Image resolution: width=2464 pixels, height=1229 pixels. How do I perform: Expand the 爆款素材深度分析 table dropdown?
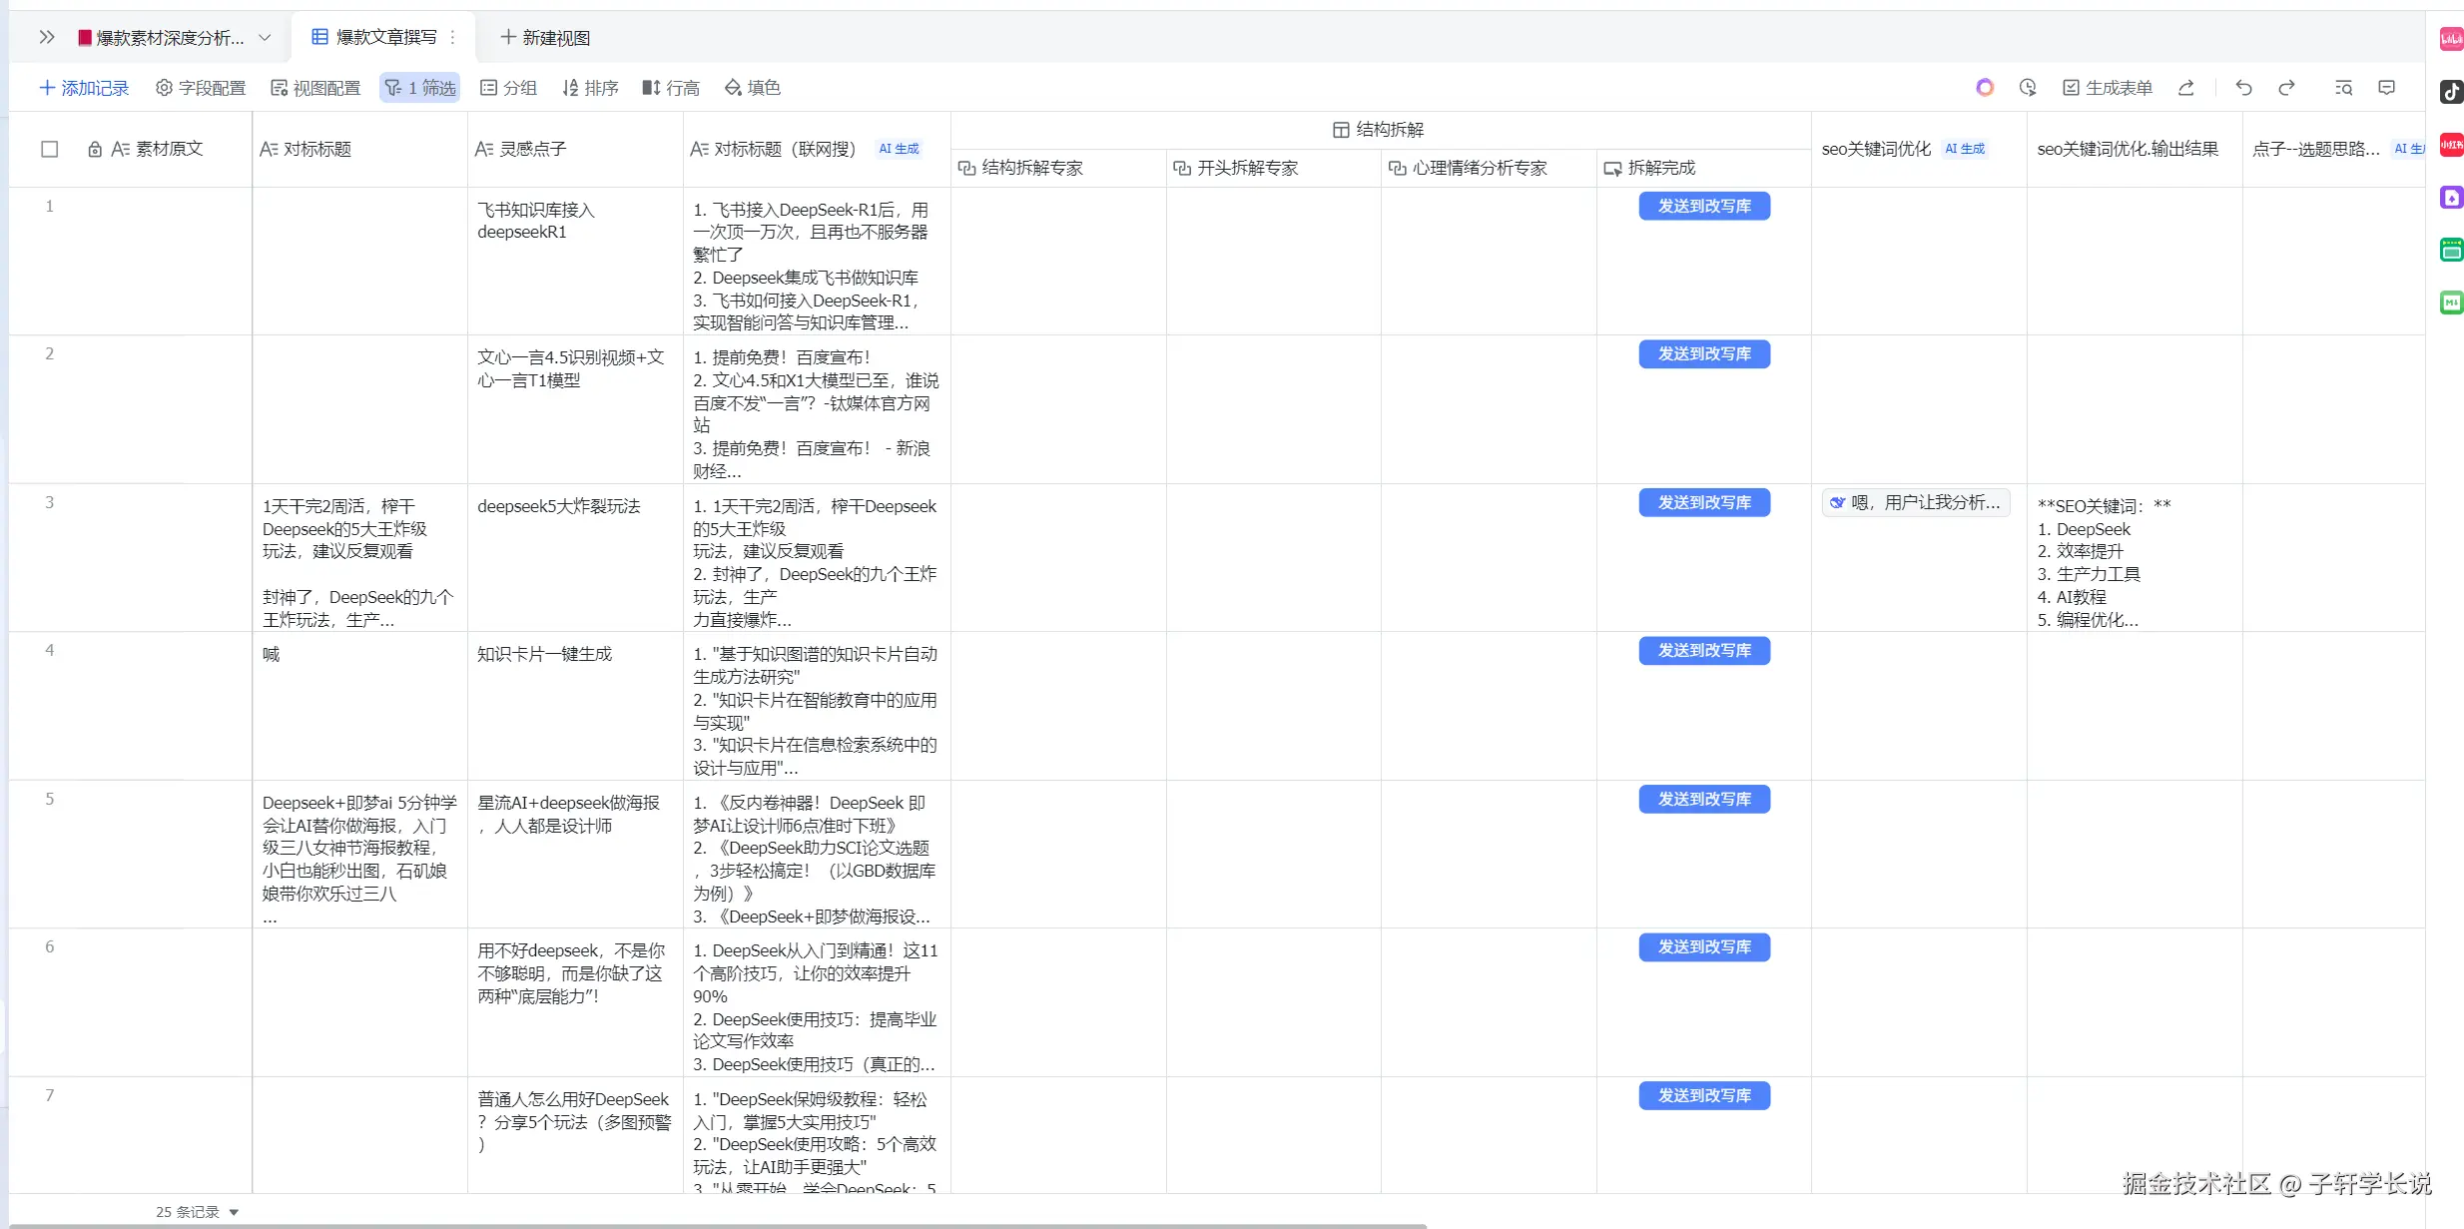[265, 38]
